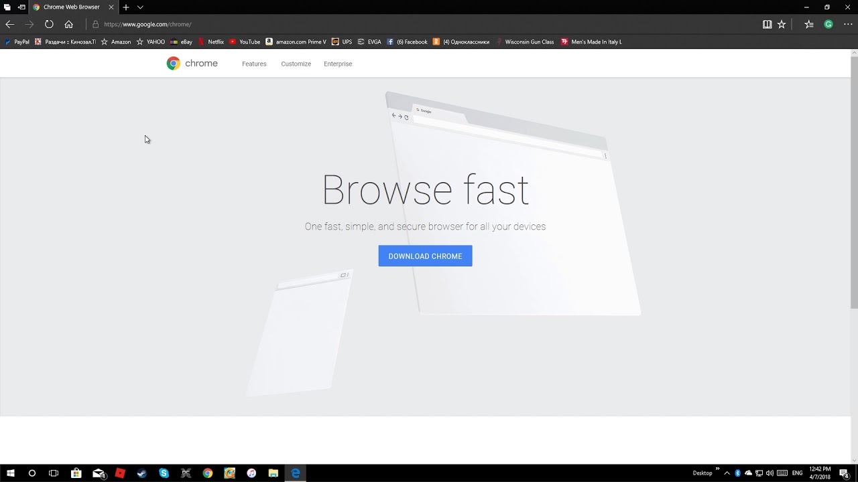Open network status tray icon
The height and width of the screenshot is (482, 858).
pos(759,473)
